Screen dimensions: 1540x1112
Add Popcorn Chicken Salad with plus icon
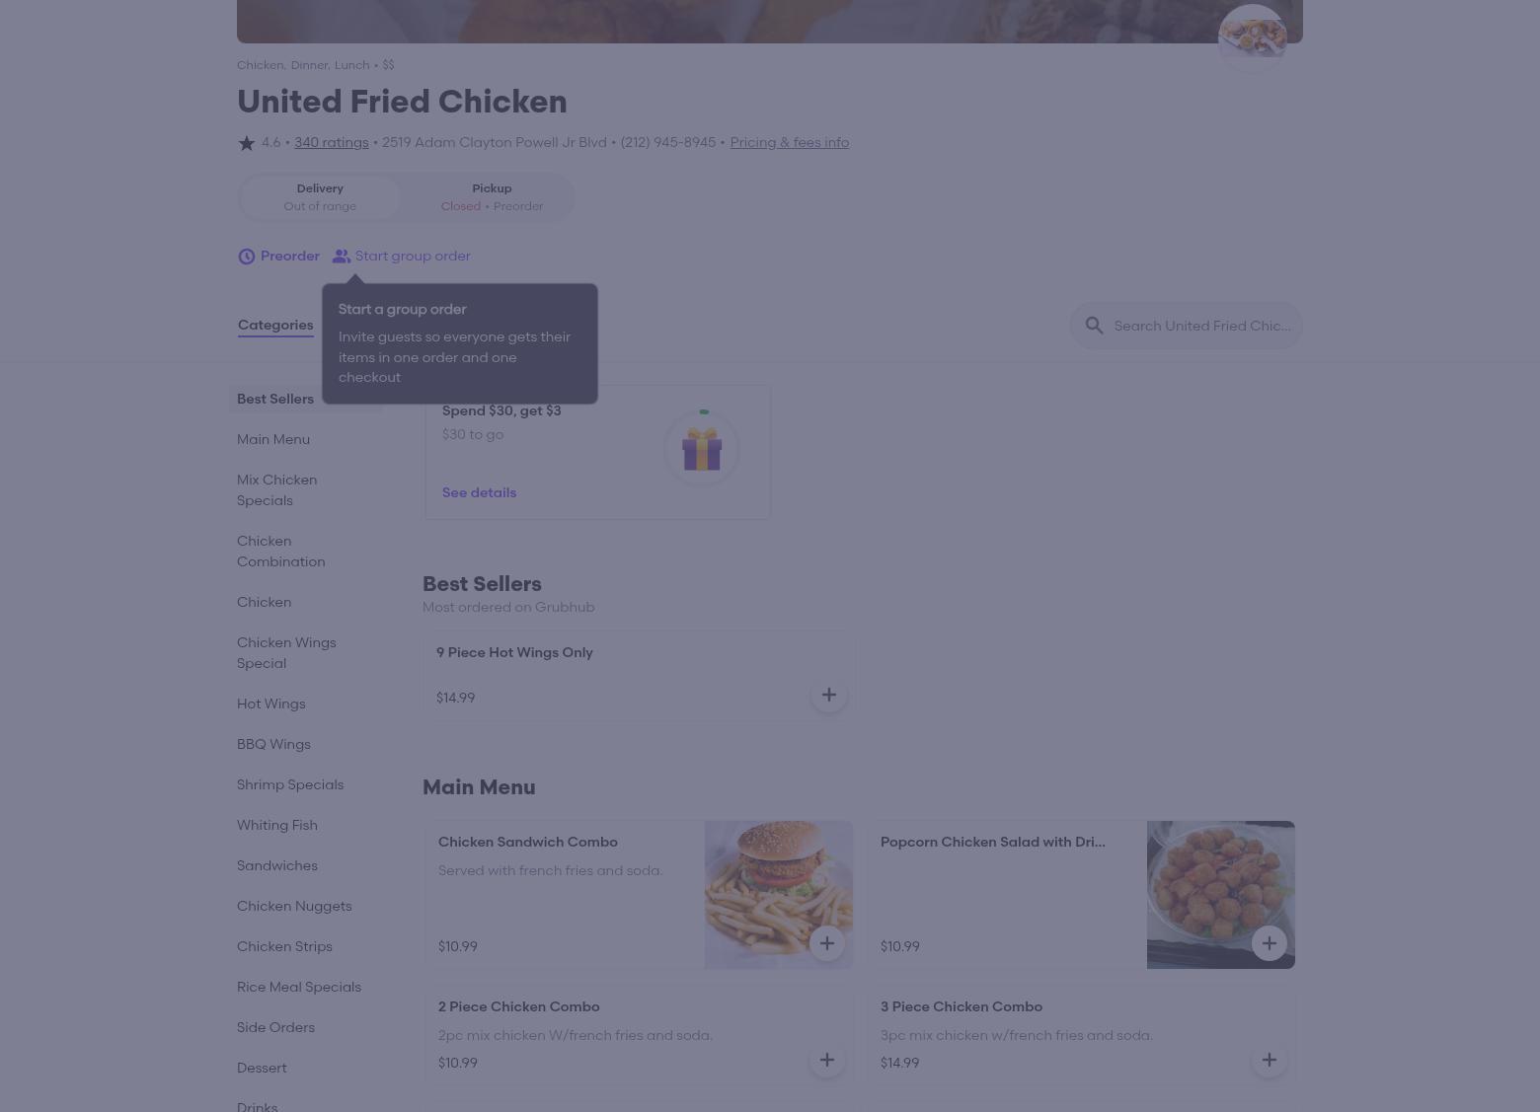tap(1269, 943)
